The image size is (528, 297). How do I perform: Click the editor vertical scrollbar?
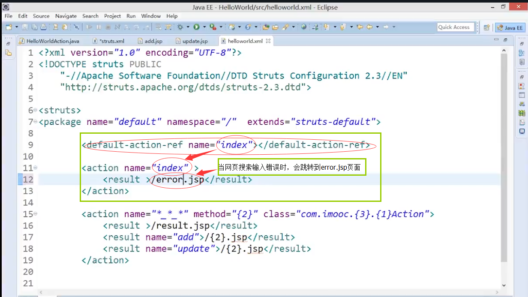(x=504, y=159)
